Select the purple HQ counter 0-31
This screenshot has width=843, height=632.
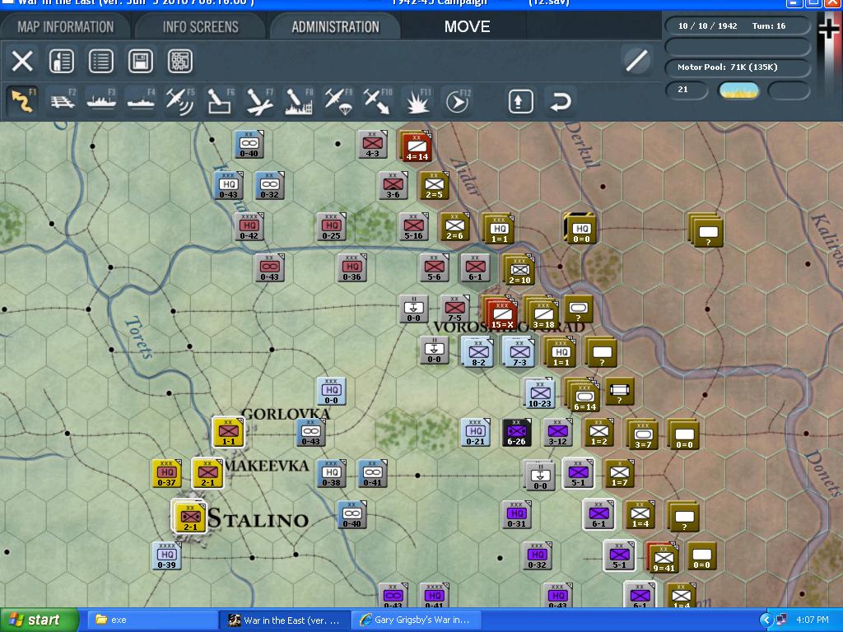517,514
